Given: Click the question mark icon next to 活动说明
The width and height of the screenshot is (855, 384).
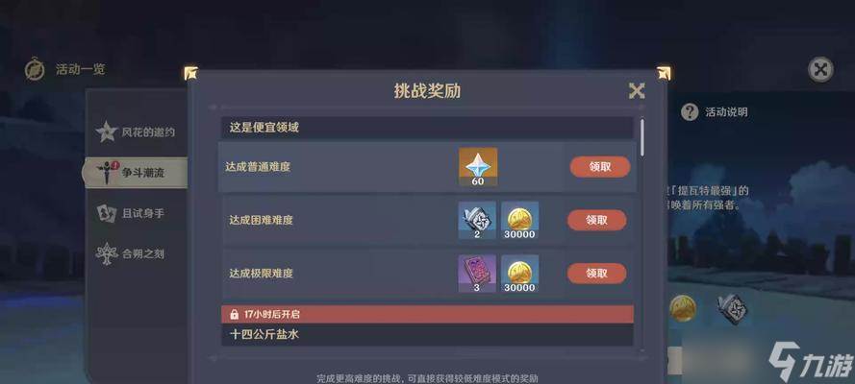Looking at the screenshot, I should tap(690, 112).
